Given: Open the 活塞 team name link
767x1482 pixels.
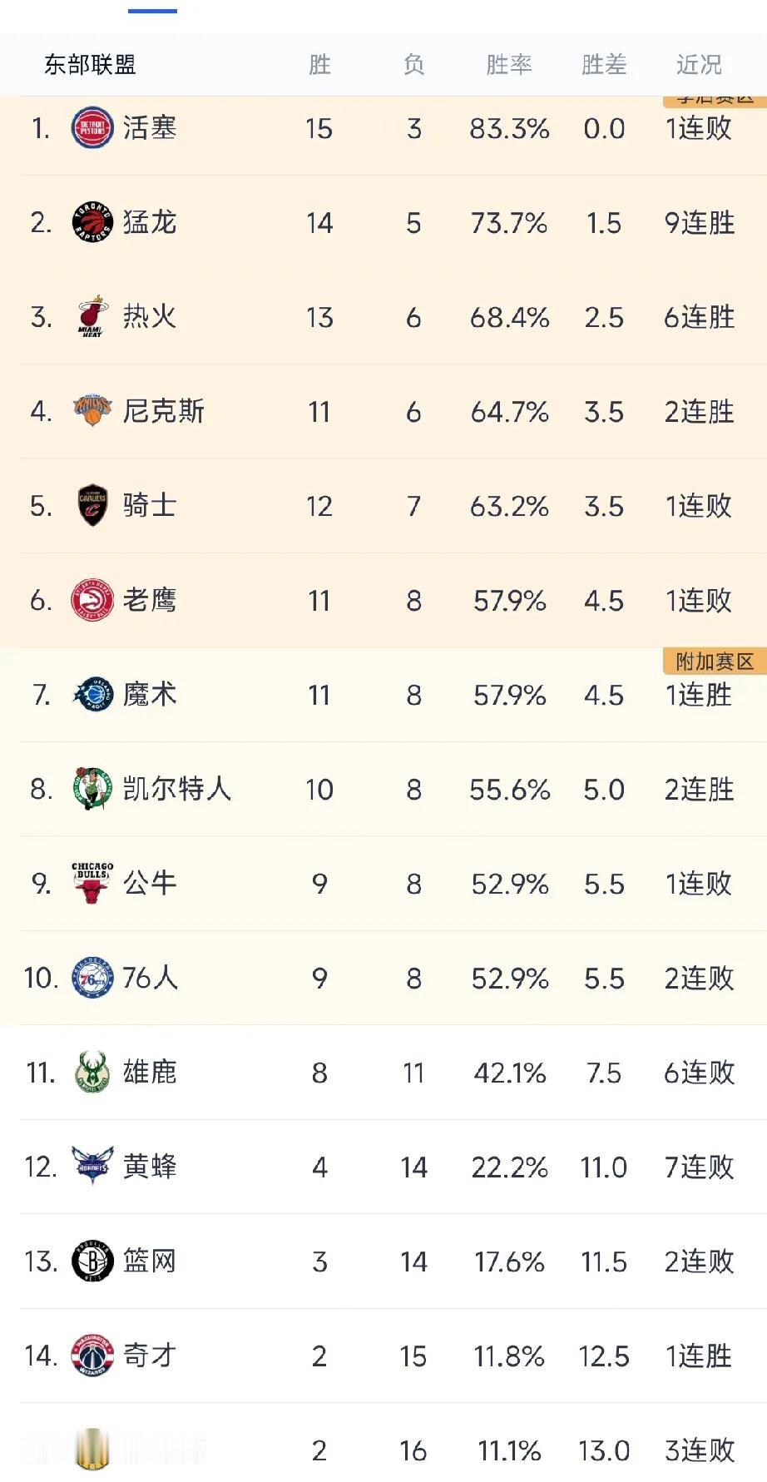Looking at the screenshot, I should click(x=150, y=128).
